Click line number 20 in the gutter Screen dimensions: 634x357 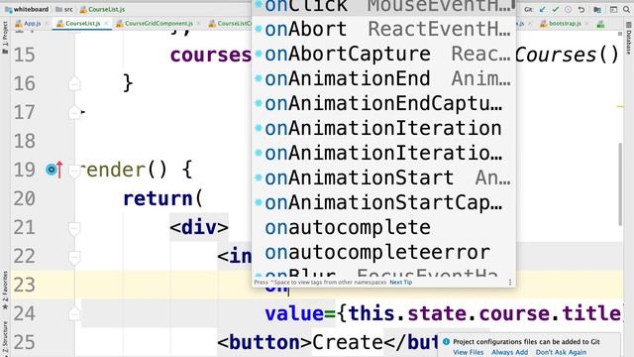point(24,198)
